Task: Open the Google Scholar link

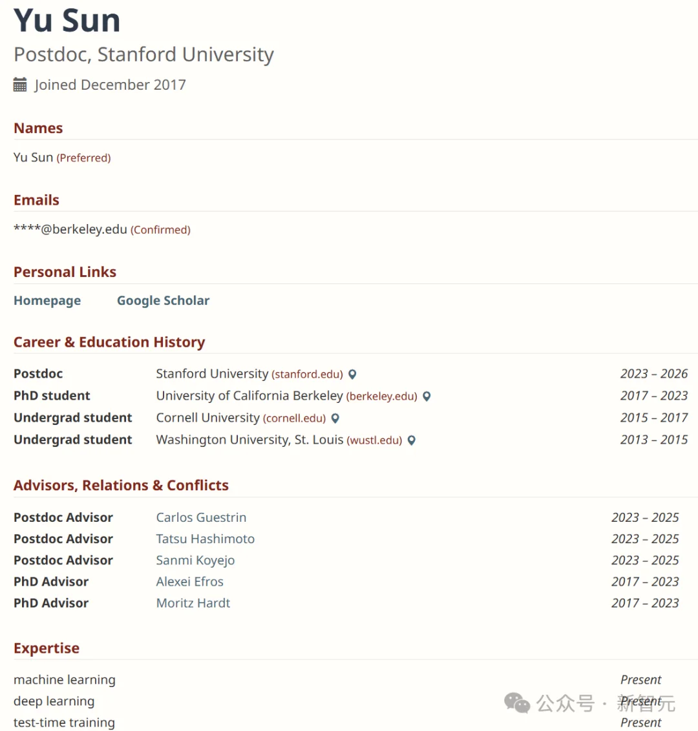Action: 163,300
